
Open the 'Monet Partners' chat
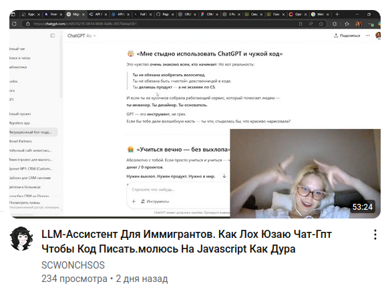[x=21, y=141]
